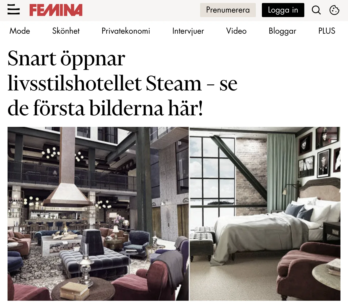Open cookie settings icon
The height and width of the screenshot is (306, 348).
point(334,10)
